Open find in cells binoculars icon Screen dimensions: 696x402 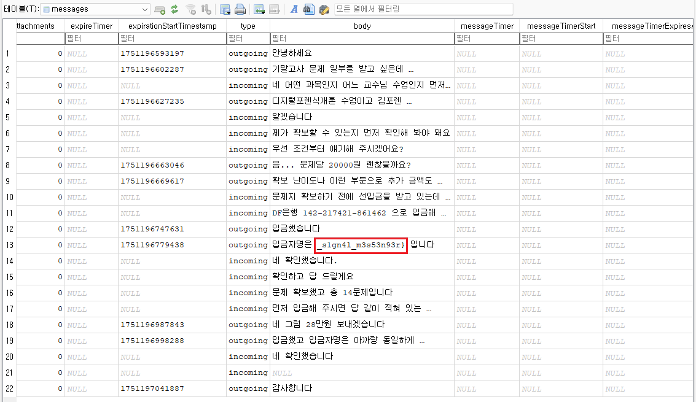[309, 9]
